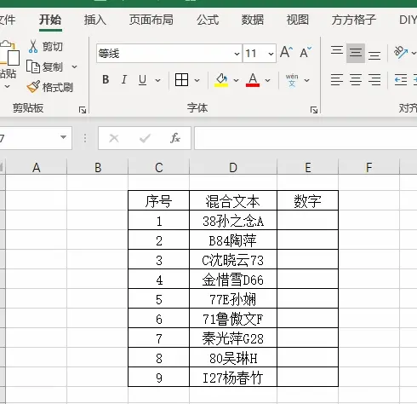Click the orientation text rotate icon
Screen dimensions: 417x404
pos(401,52)
